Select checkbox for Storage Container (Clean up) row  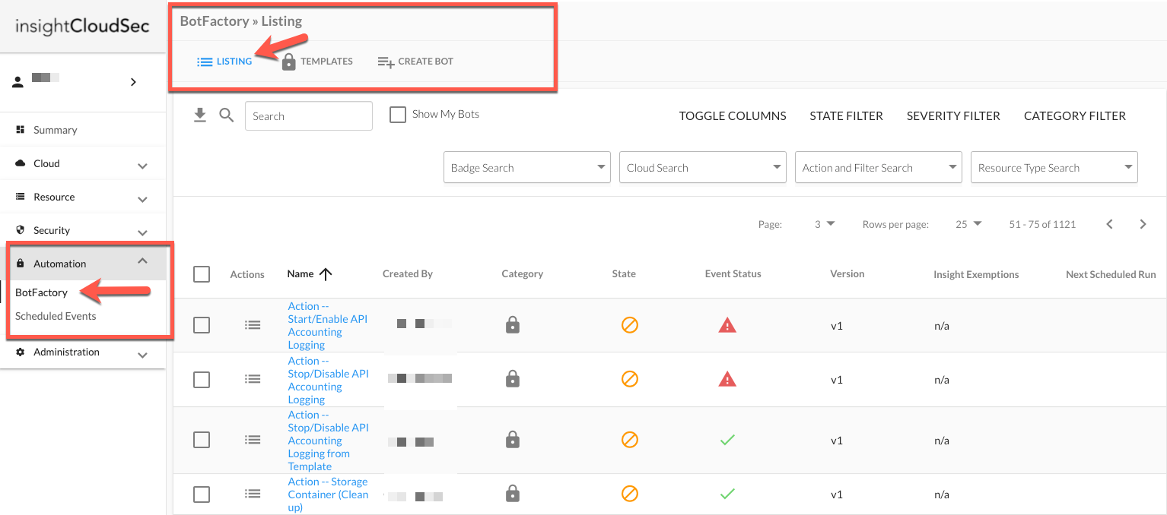coord(202,494)
